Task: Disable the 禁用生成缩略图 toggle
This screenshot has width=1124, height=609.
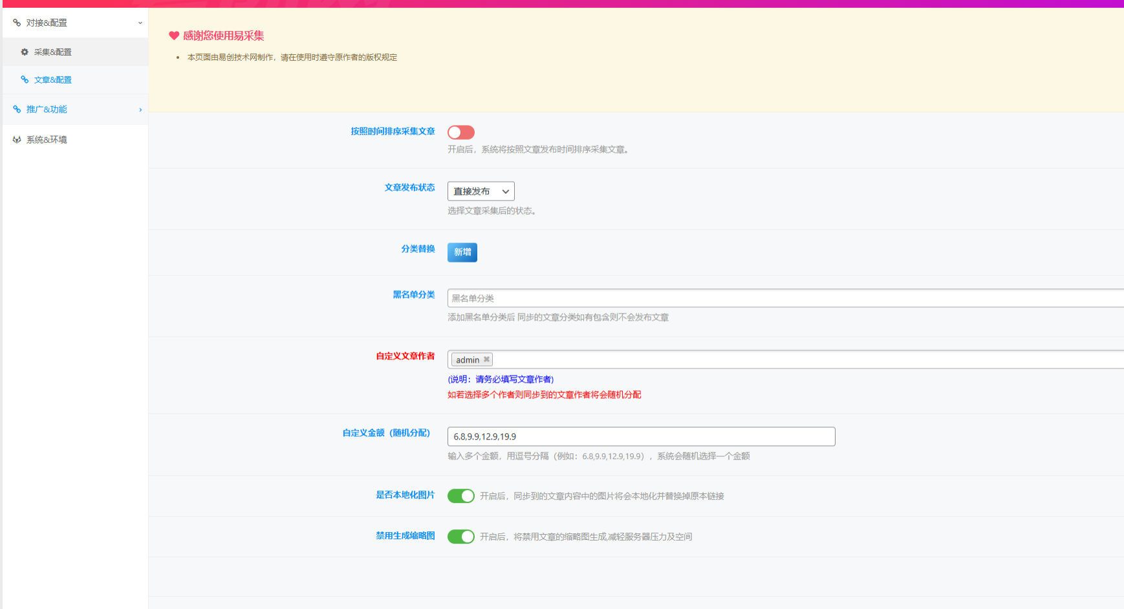Action: [461, 537]
